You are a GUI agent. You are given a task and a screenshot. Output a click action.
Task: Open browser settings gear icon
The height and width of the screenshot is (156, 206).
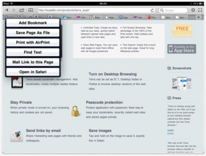point(193,10)
